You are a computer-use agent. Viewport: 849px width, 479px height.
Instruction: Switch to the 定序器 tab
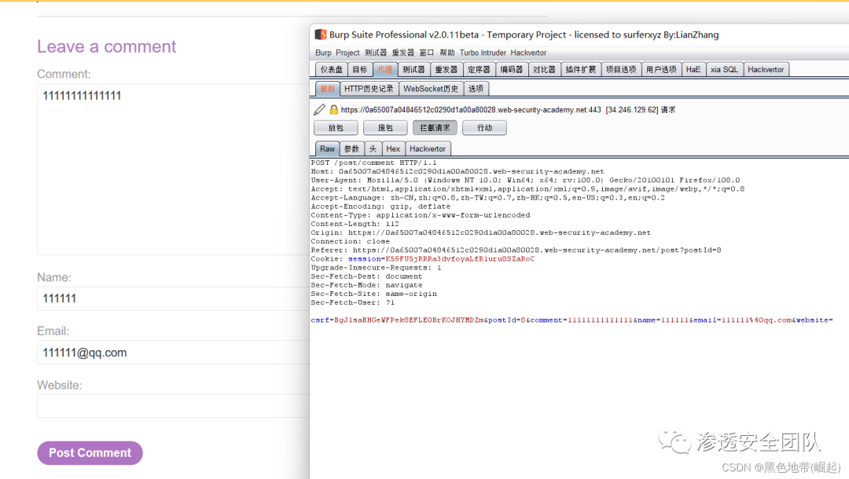pos(479,69)
